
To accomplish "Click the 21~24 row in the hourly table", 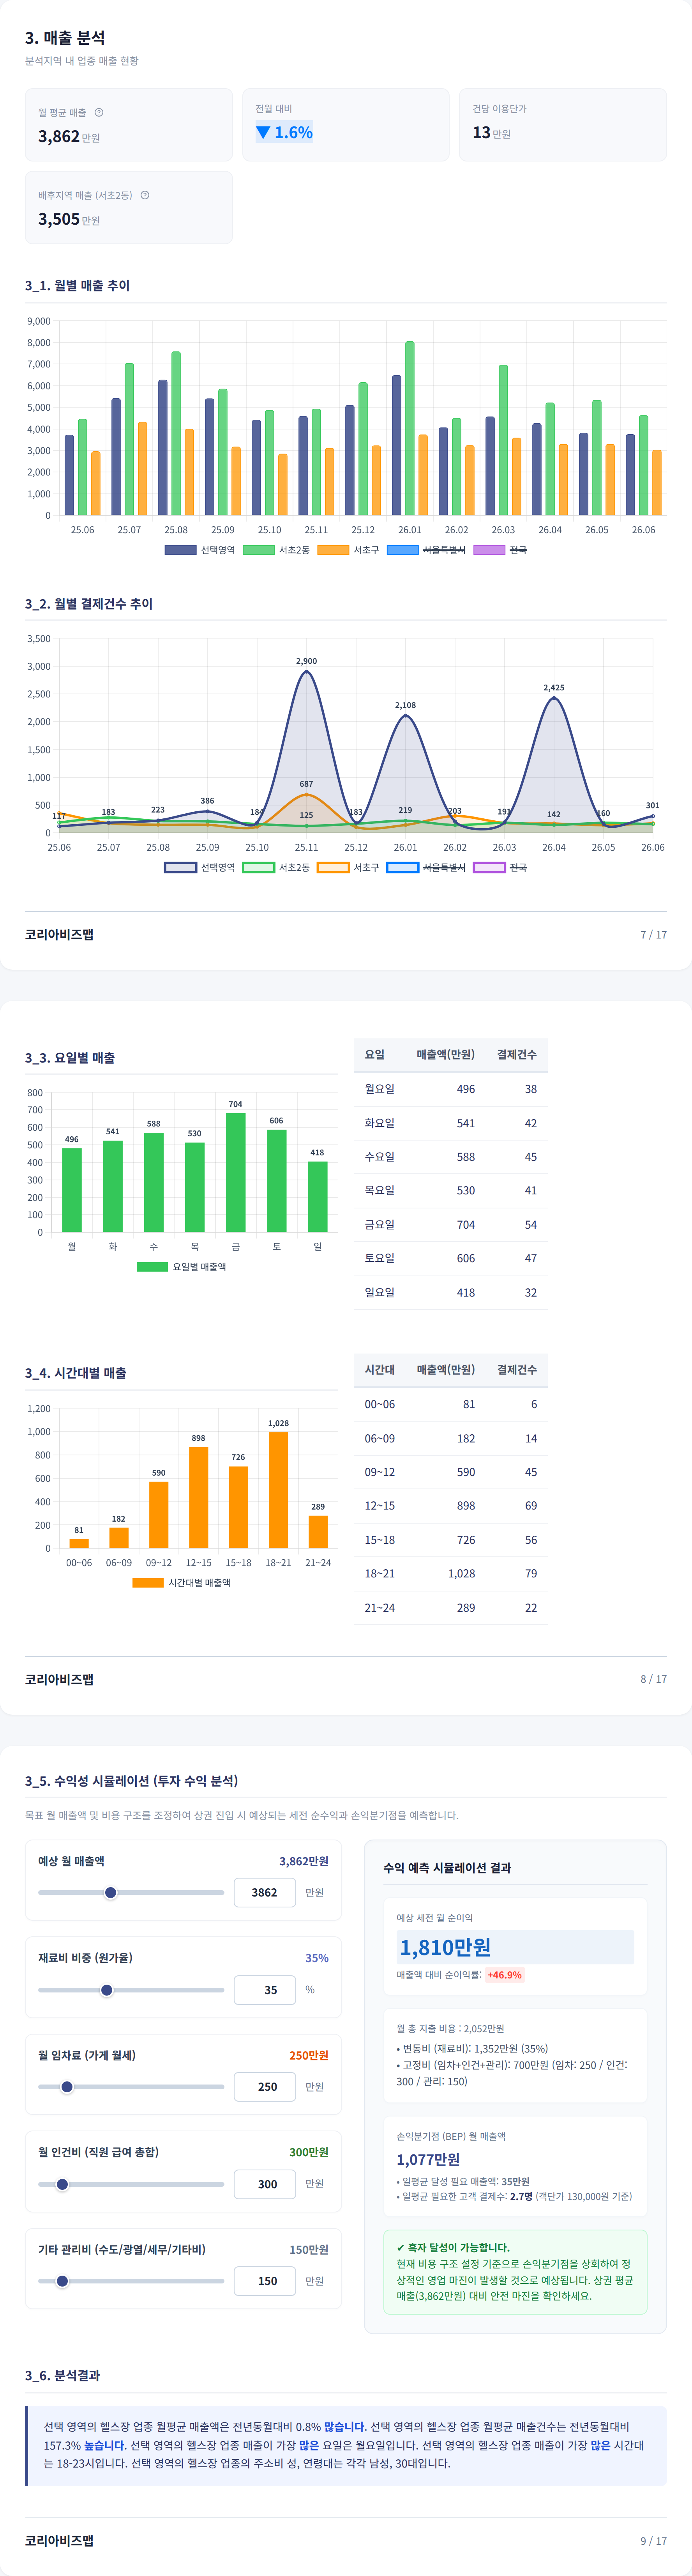I will pyautogui.click(x=450, y=1608).
